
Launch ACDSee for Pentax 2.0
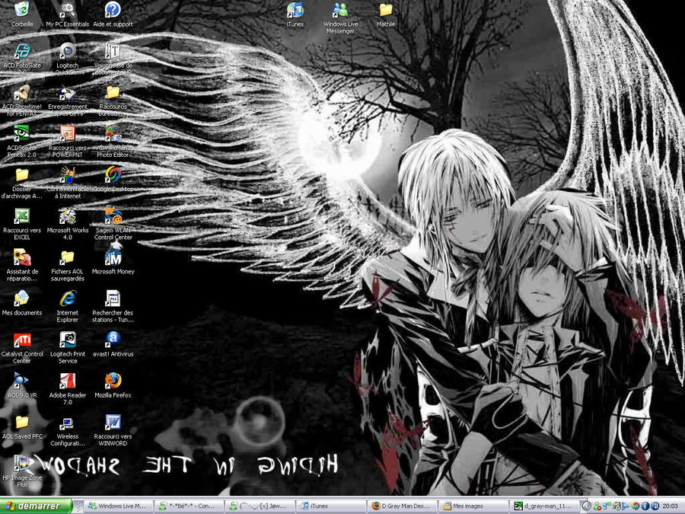point(22,141)
